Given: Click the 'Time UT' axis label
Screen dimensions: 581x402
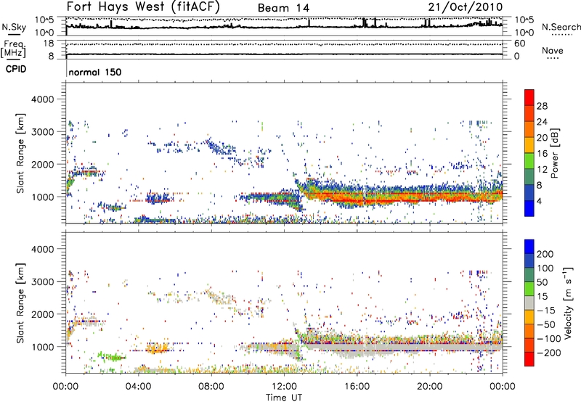Looking at the screenshot, I should tap(284, 398).
